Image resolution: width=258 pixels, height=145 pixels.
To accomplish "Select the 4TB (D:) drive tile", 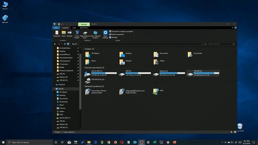I will (135, 73).
